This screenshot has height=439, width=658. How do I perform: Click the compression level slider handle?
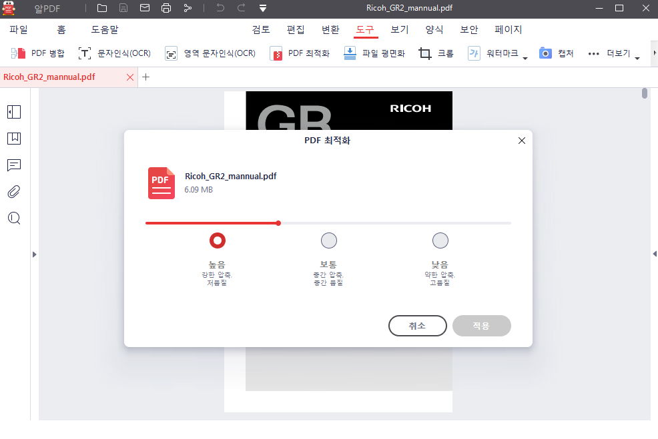click(x=278, y=223)
